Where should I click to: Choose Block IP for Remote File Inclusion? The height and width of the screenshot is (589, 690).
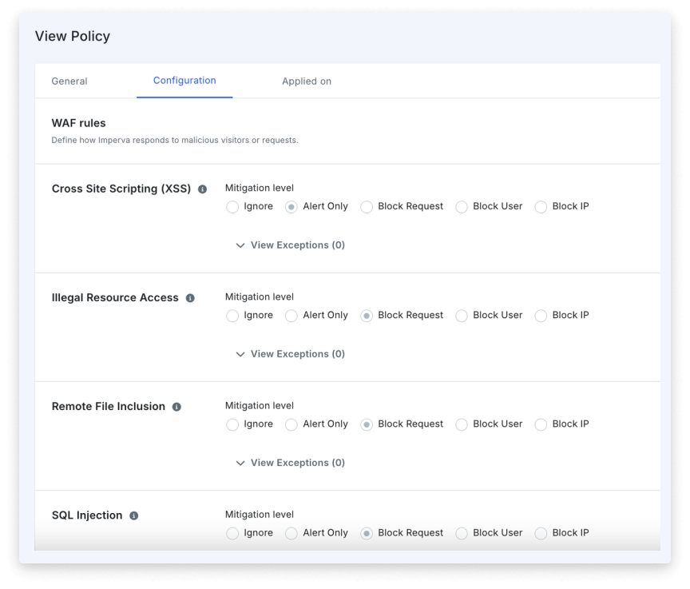(541, 424)
